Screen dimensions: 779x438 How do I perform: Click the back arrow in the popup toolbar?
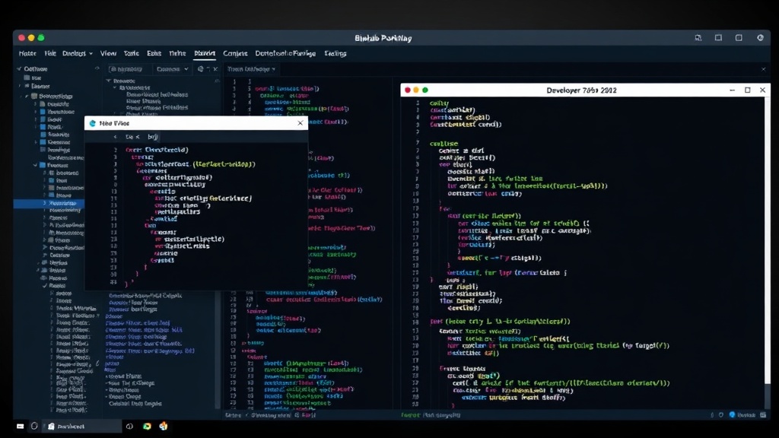pos(116,137)
